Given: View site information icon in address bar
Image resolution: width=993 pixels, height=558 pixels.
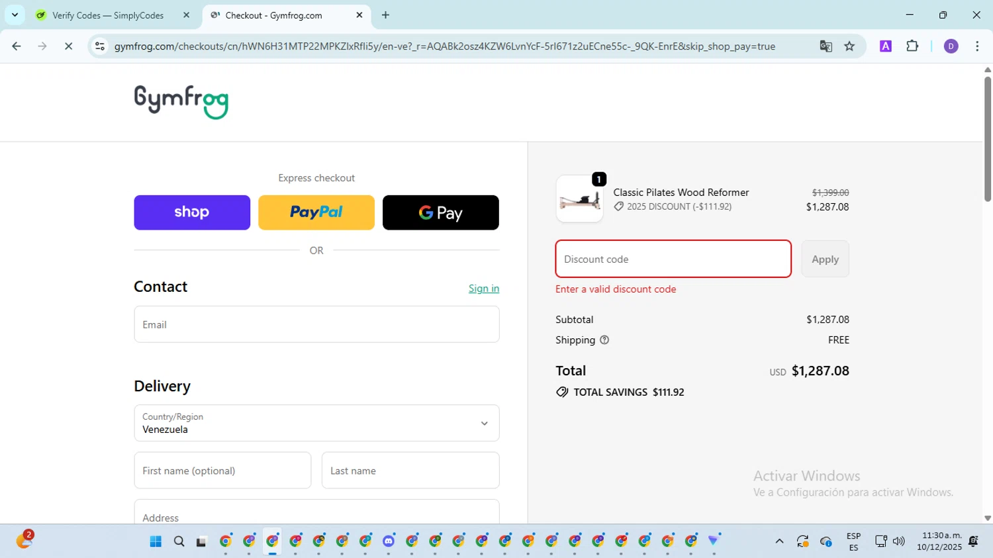Looking at the screenshot, I should point(100,46).
